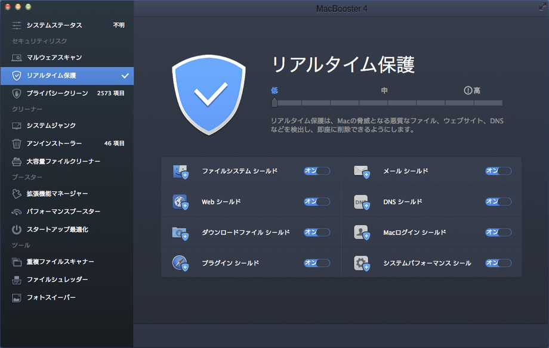Toggle the ダウンロードファイル シールド switch
Viewport: 549px width, 348px height.
pyautogui.click(x=317, y=232)
